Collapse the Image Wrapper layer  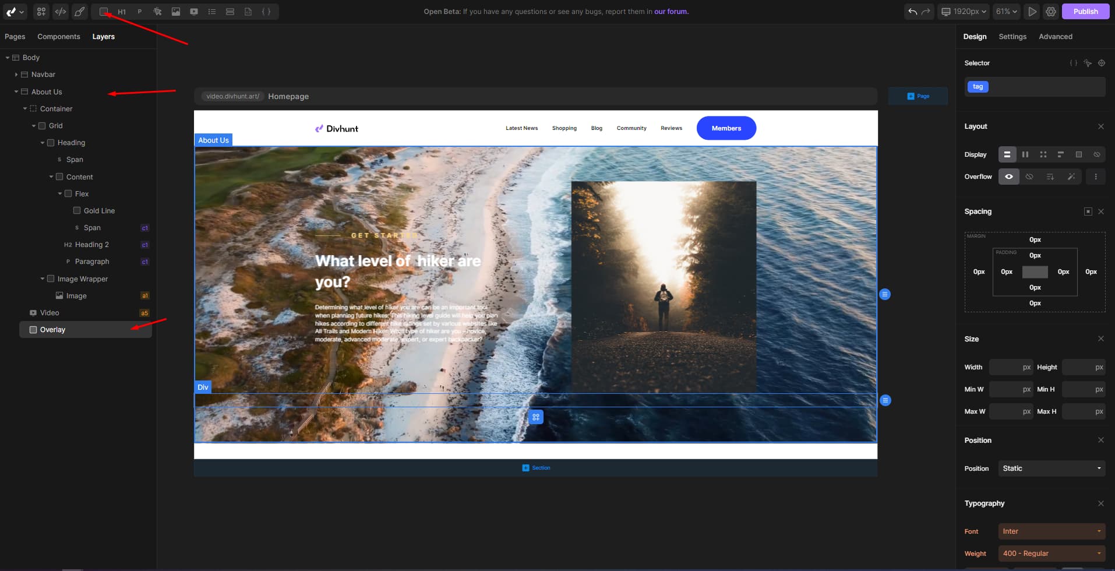tap(43, 279)
